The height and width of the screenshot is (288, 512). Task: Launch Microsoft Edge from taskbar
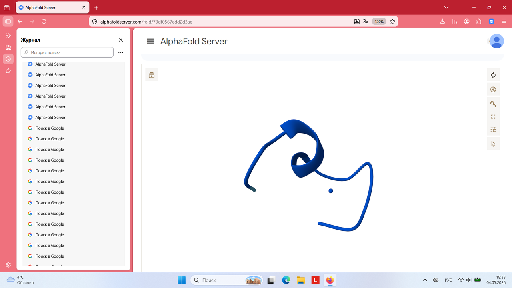click(x=286, y=280)
